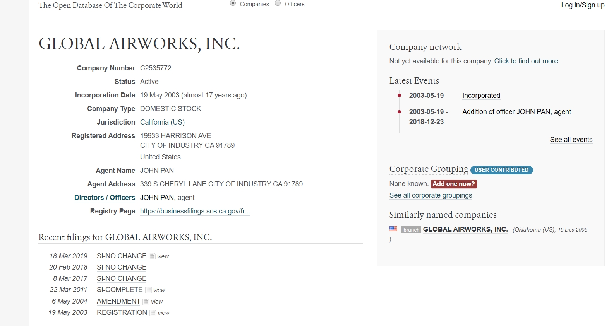
Task: Select the Companies radio button
Action: (x=233, y=3)
